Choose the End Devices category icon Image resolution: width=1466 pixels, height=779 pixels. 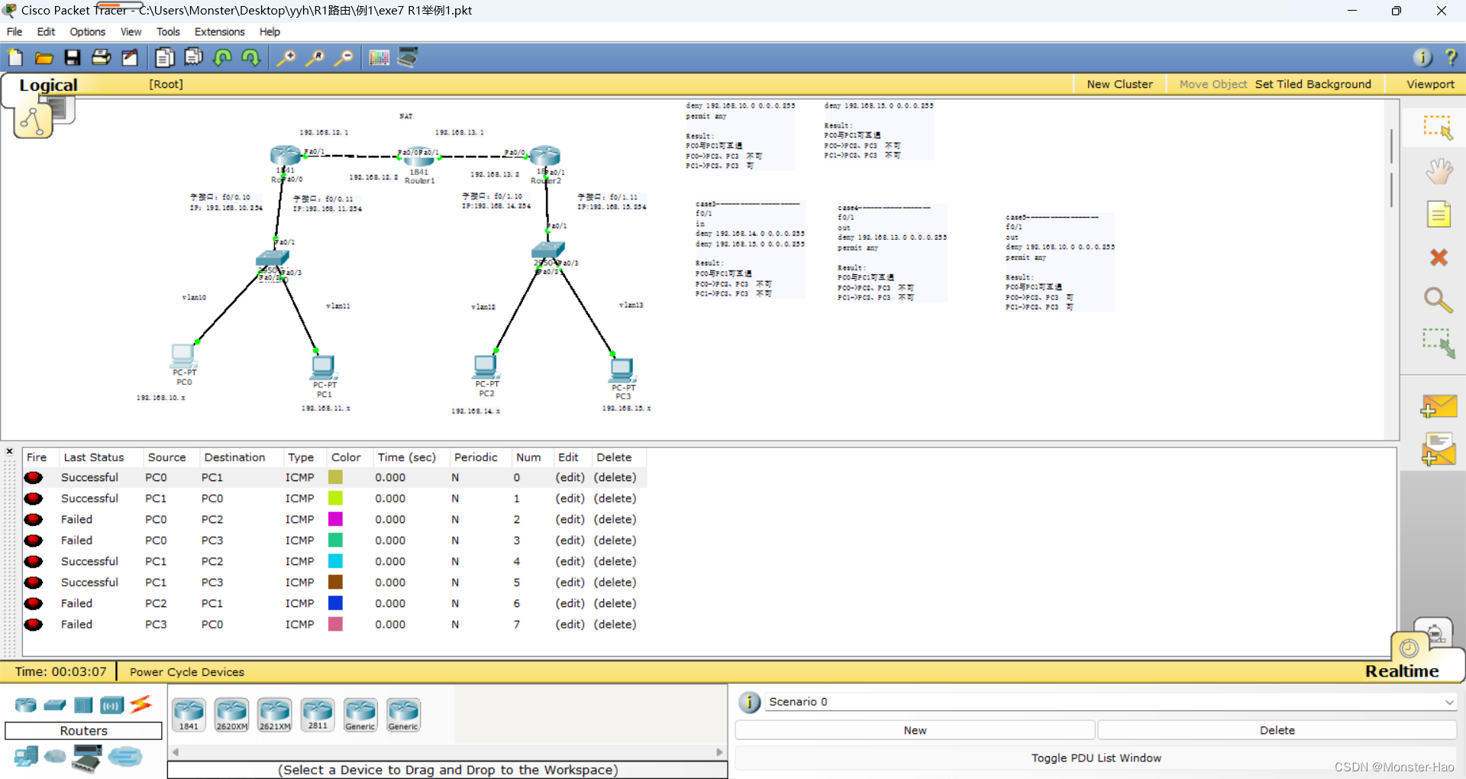pos(26,756)
